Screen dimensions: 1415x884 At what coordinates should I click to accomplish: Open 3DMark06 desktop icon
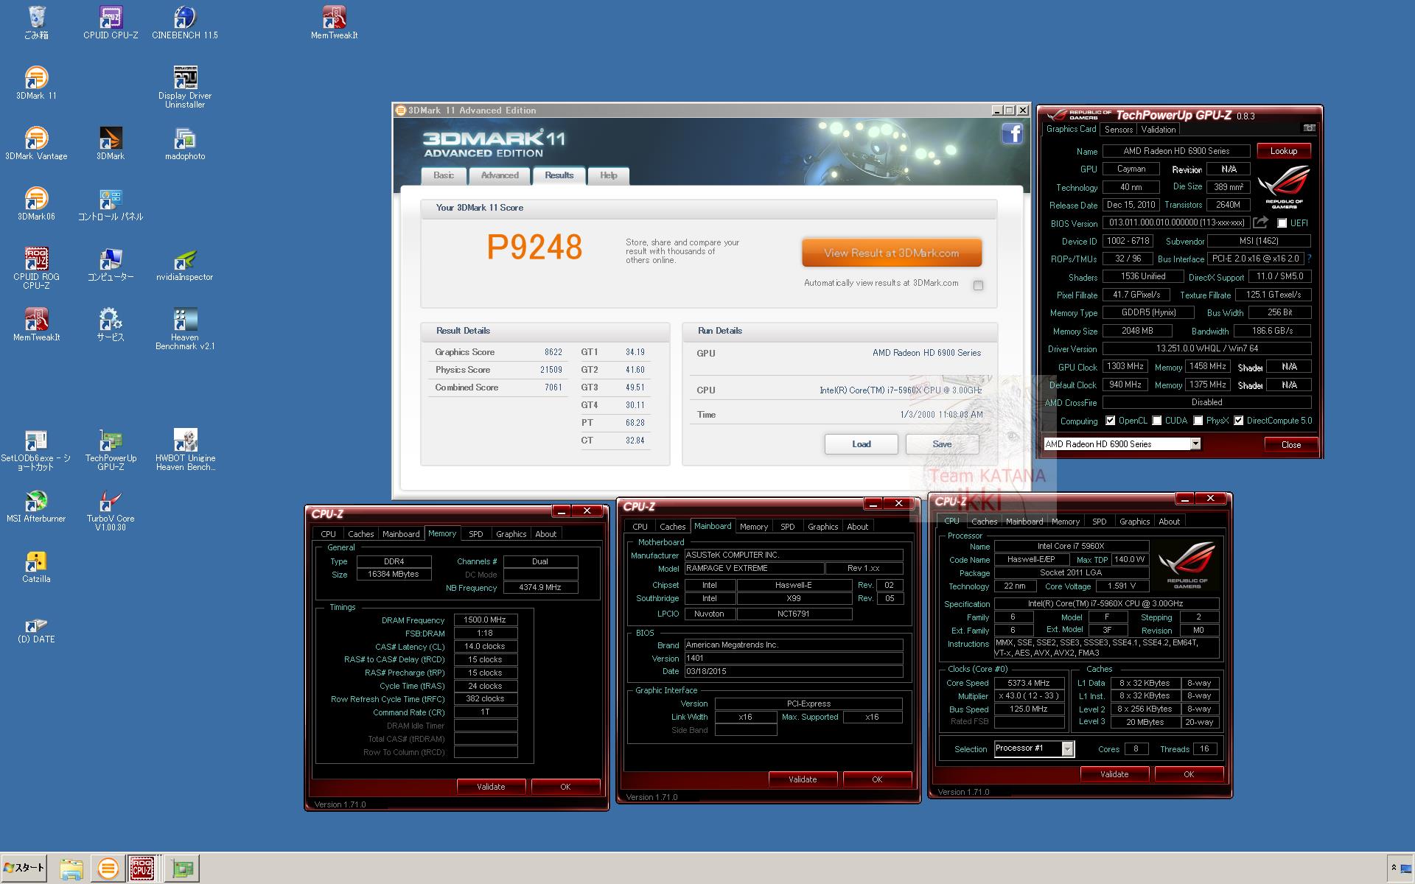pos(36,203)
